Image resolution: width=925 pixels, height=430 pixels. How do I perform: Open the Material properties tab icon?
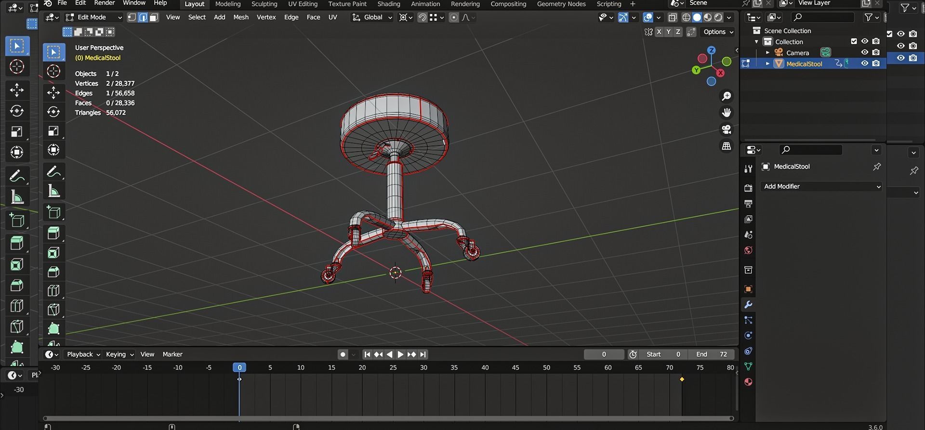(x=748, y=382)
